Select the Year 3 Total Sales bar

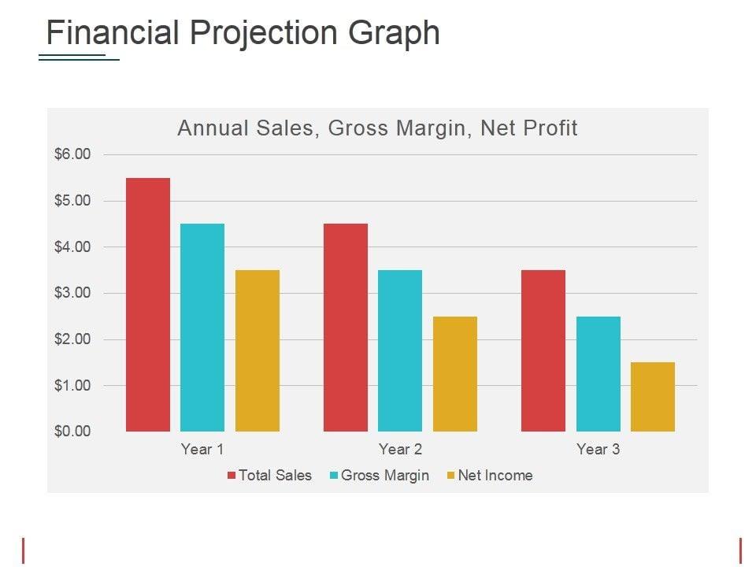(543, 350)
